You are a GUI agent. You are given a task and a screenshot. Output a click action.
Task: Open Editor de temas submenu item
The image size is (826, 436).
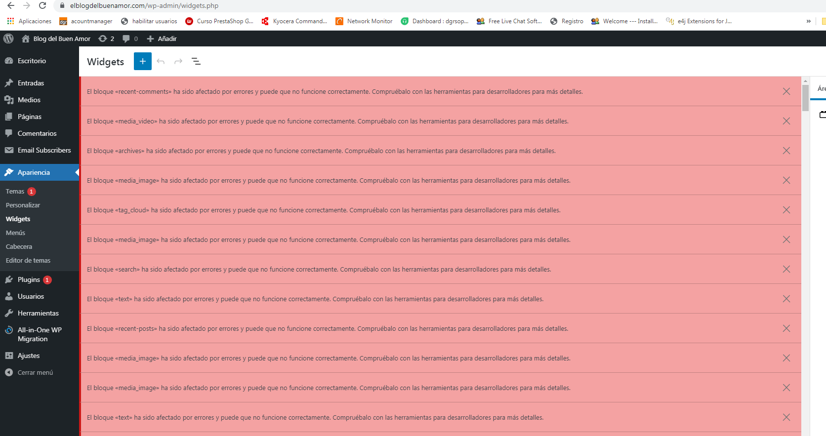click(x=28, y=260)
